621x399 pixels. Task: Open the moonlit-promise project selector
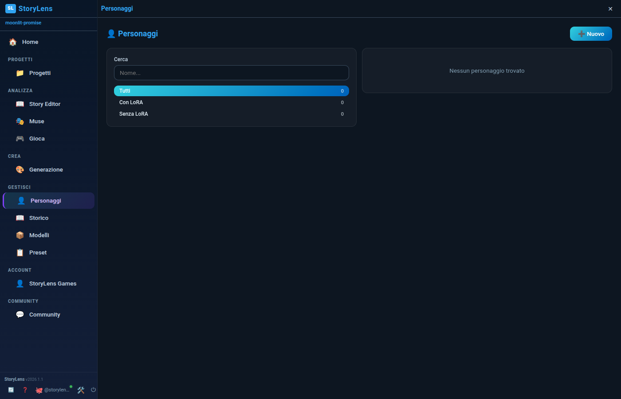click(x=23, y=23)
